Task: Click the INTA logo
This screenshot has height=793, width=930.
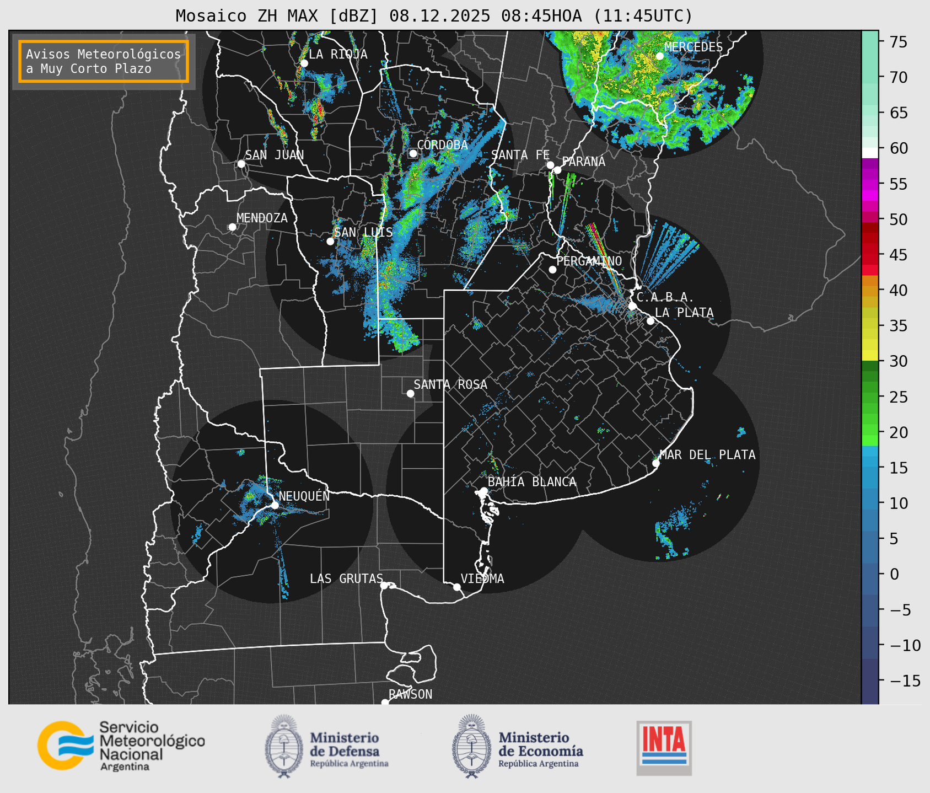Action: coord(664,748)
